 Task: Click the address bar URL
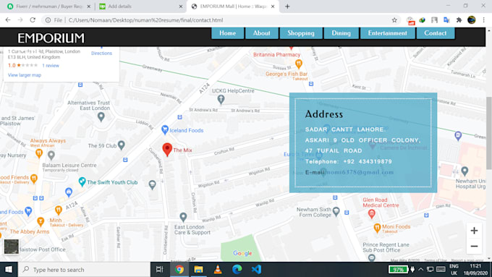(x=145, y=20)
